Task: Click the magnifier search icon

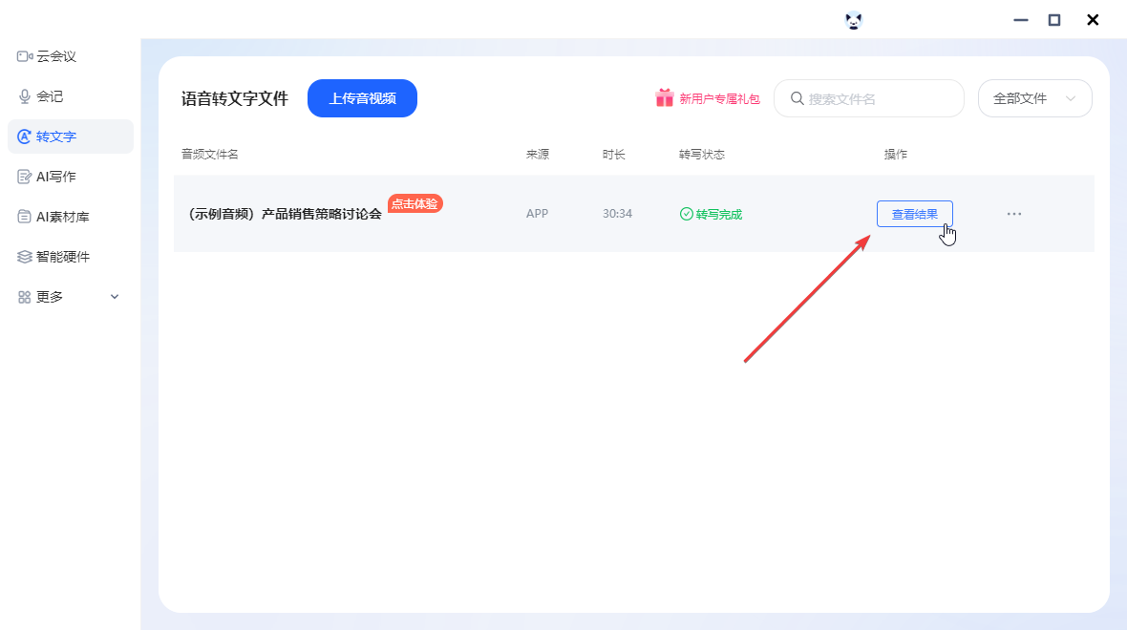Action: click(797, 98)
